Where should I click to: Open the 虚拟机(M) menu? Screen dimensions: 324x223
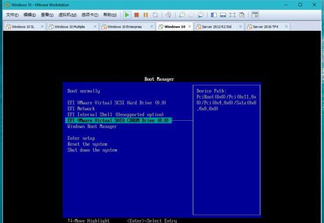click(67, 15)
